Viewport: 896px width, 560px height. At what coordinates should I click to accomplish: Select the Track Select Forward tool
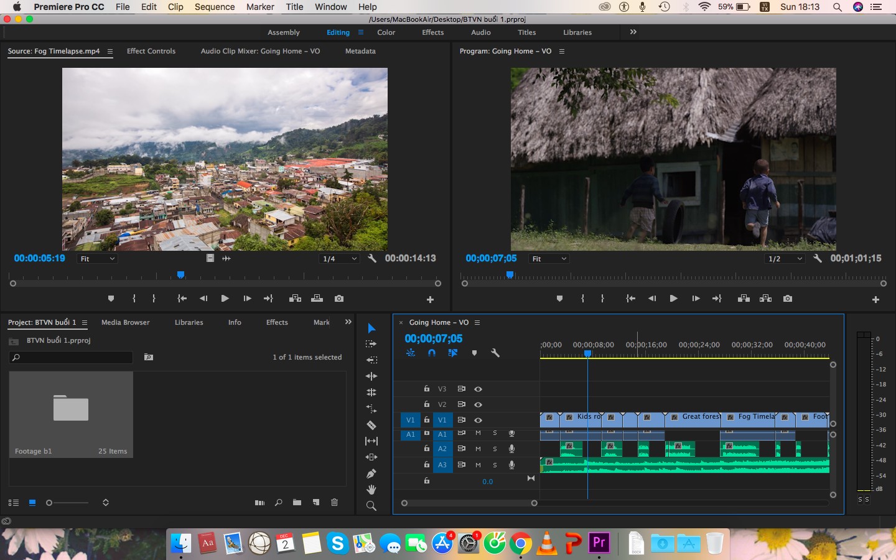(x=371, y=344)
